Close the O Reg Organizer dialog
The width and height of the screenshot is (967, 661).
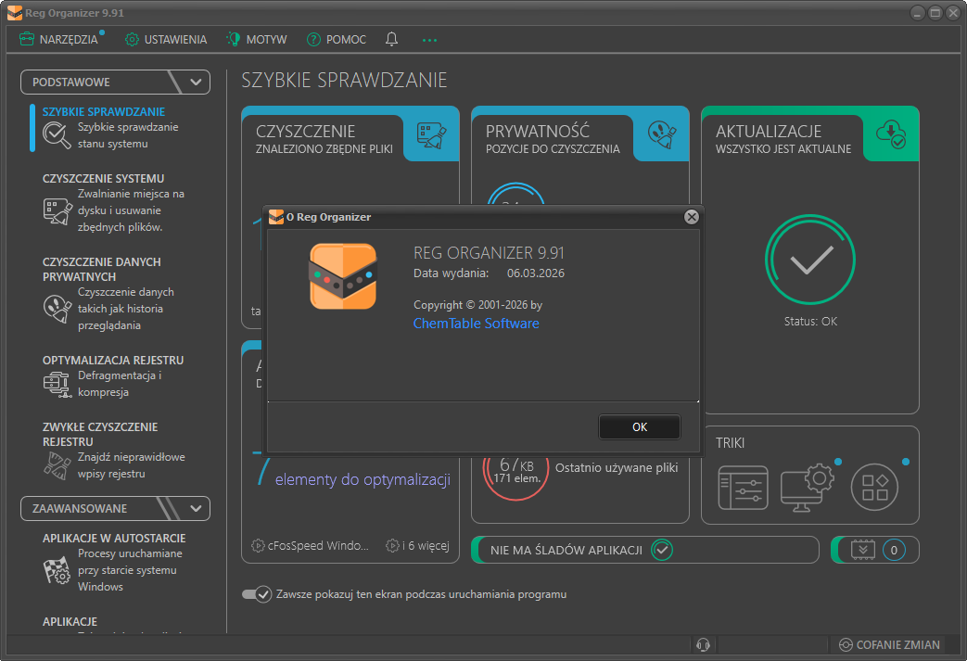tap(692, 217)
